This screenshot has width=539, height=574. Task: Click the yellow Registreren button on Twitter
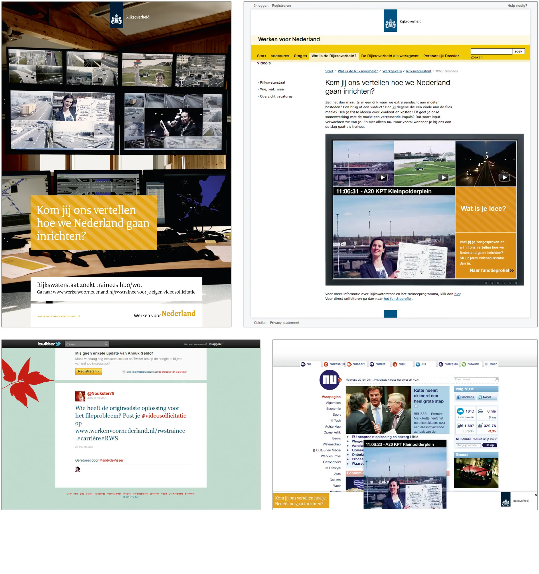pyautogui.click(x=89, y=371)
